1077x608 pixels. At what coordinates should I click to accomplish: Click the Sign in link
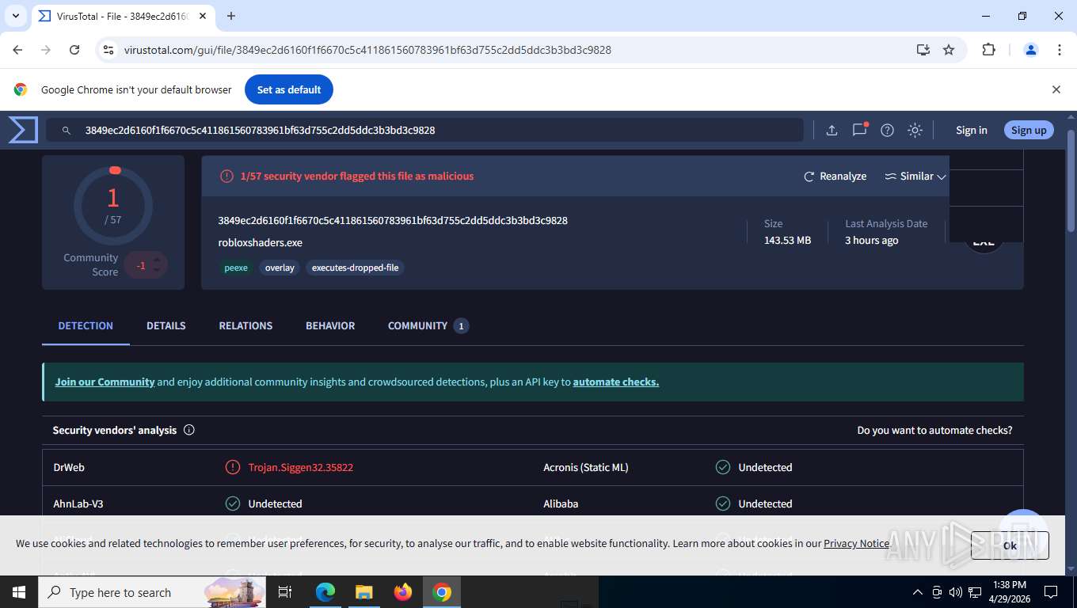(972, 131)
